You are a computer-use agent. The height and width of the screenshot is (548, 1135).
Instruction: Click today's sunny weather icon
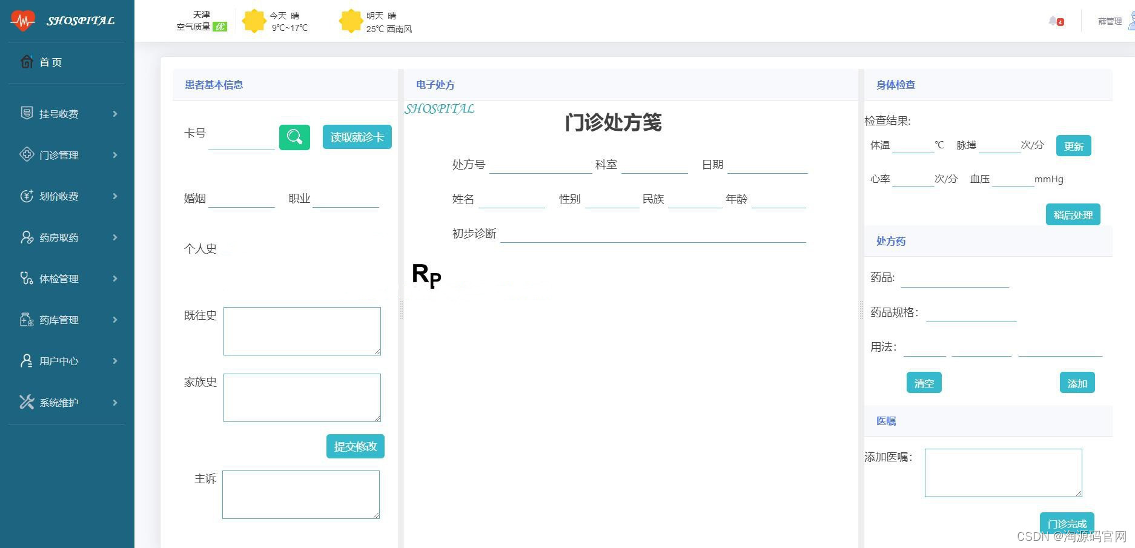tap(254, 21)
